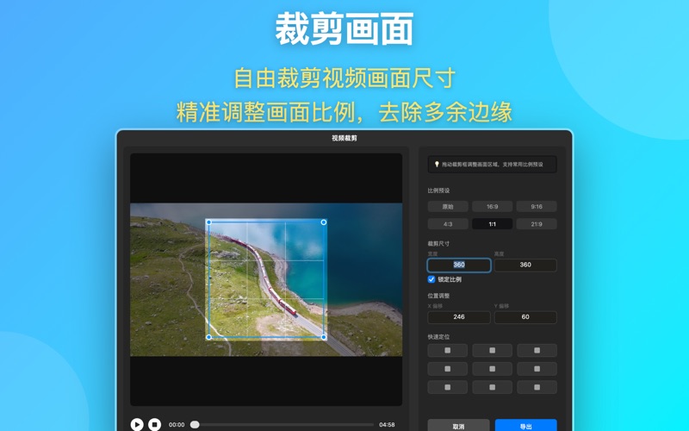This screenshot has width=689, height=431.
Task: Click inside the crop selection area
Action: 266,279
